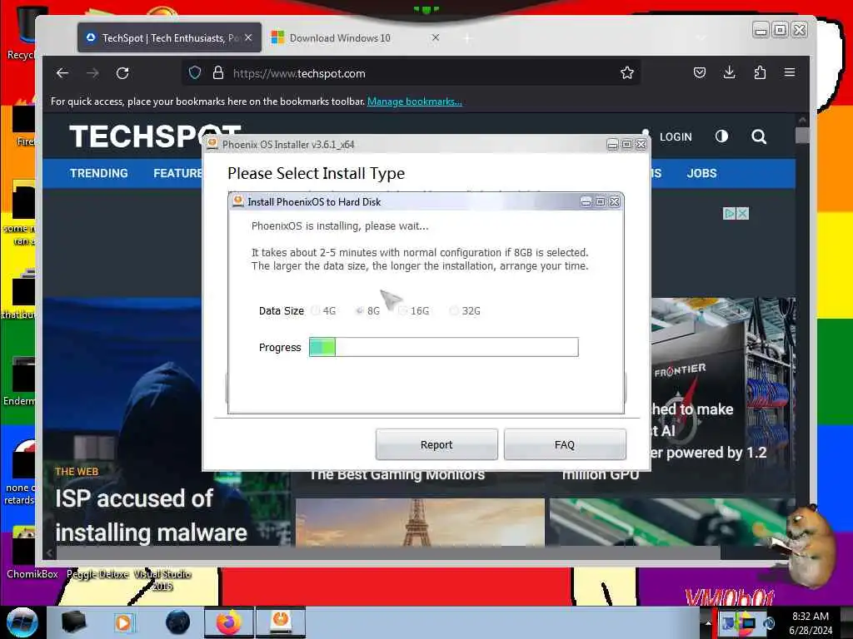This screenshot has width=853, height=639.
Task: Minimize the Install PhoenixOS to Hard Disk dialog
Action: (x=586, y=201)
